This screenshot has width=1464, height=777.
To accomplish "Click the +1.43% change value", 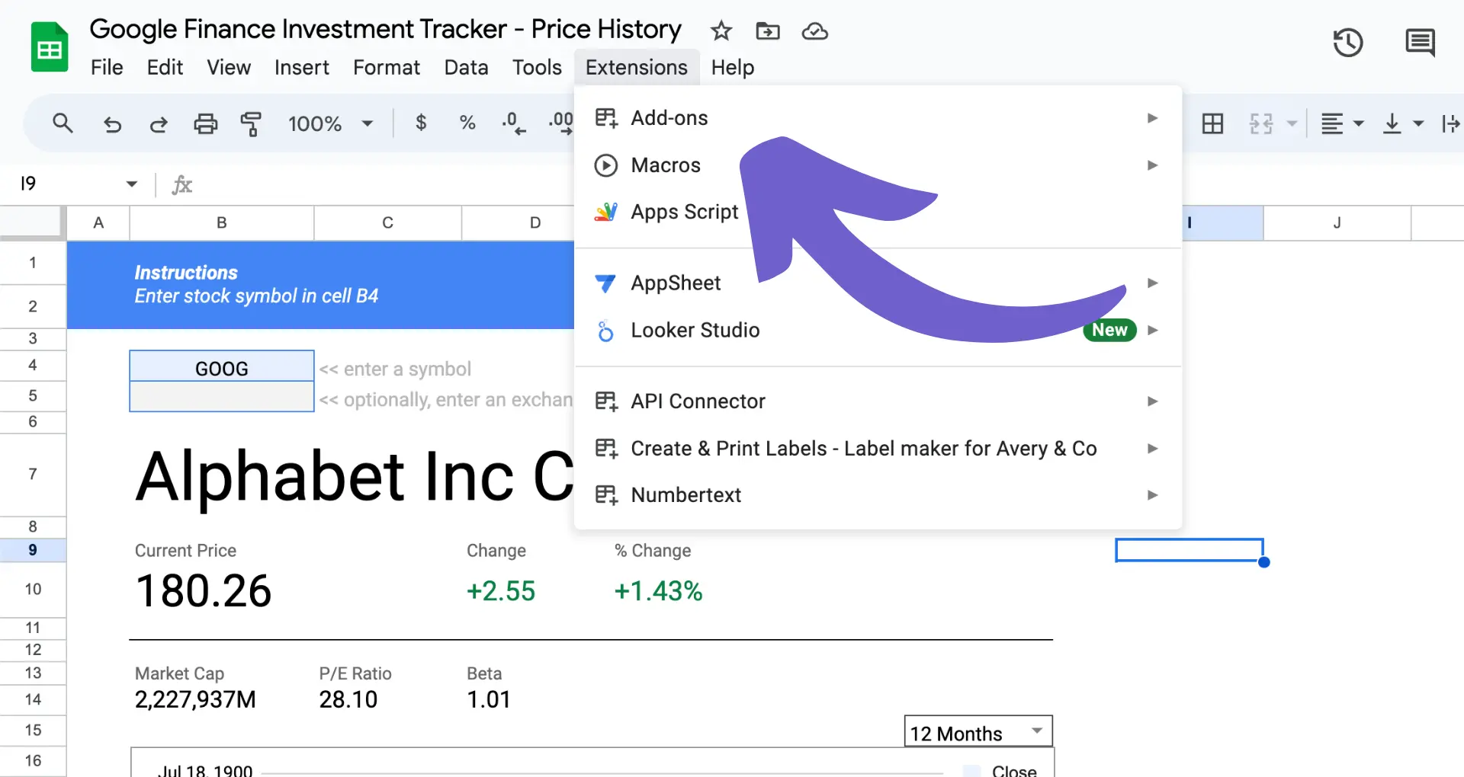I will tap(658, 591).
